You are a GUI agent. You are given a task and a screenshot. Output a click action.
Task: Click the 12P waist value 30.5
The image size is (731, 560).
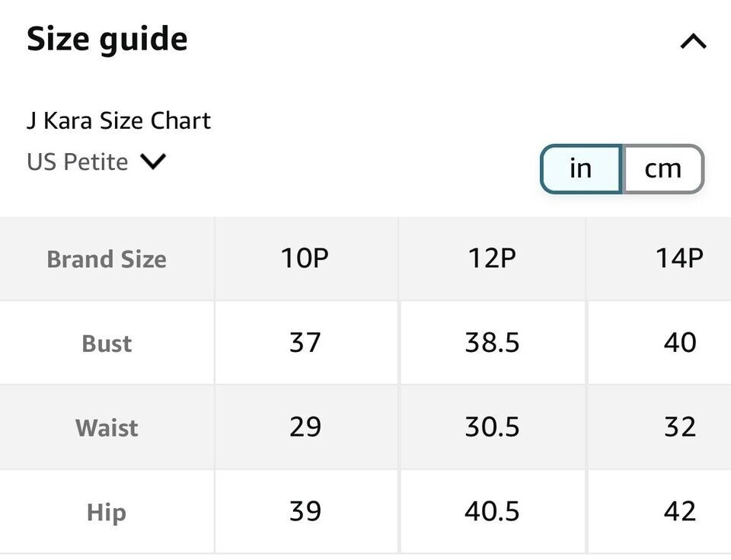click(492, 427)
